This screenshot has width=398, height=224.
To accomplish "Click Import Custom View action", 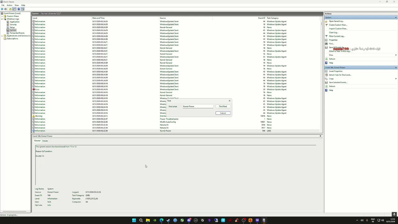I will (x=338, y=29).
